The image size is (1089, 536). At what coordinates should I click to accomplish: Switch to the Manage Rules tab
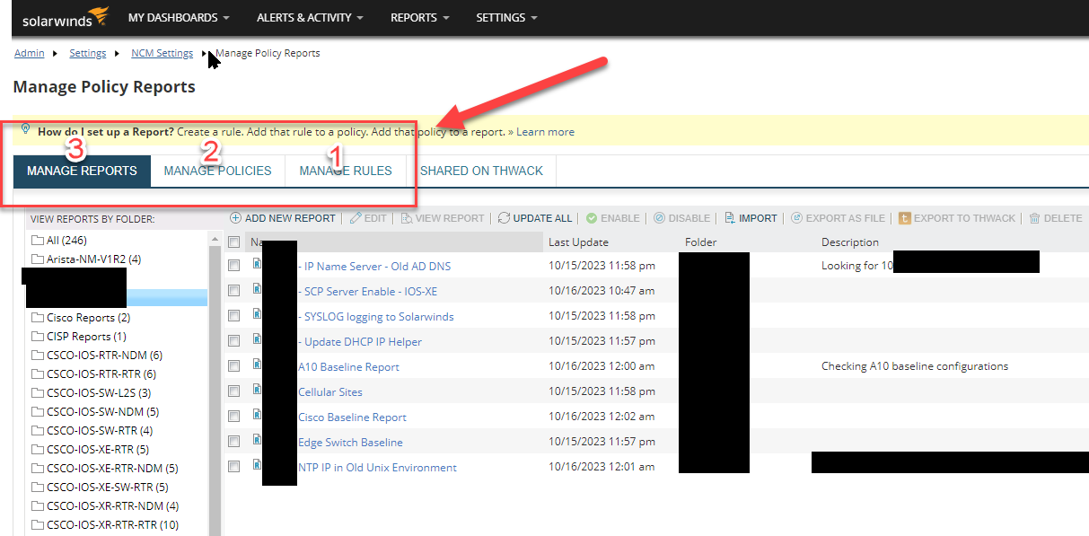point(346,171)
